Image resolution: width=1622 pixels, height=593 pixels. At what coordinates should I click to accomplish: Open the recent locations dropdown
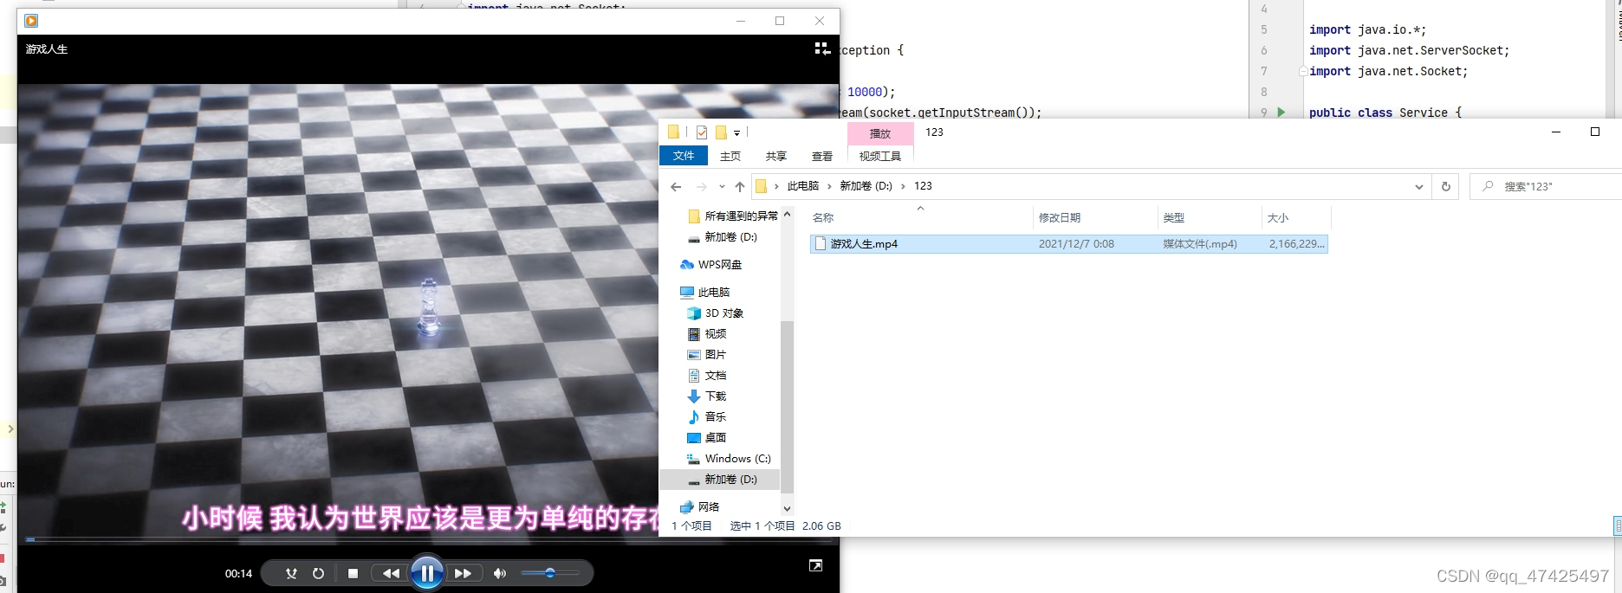coord(722,186)
